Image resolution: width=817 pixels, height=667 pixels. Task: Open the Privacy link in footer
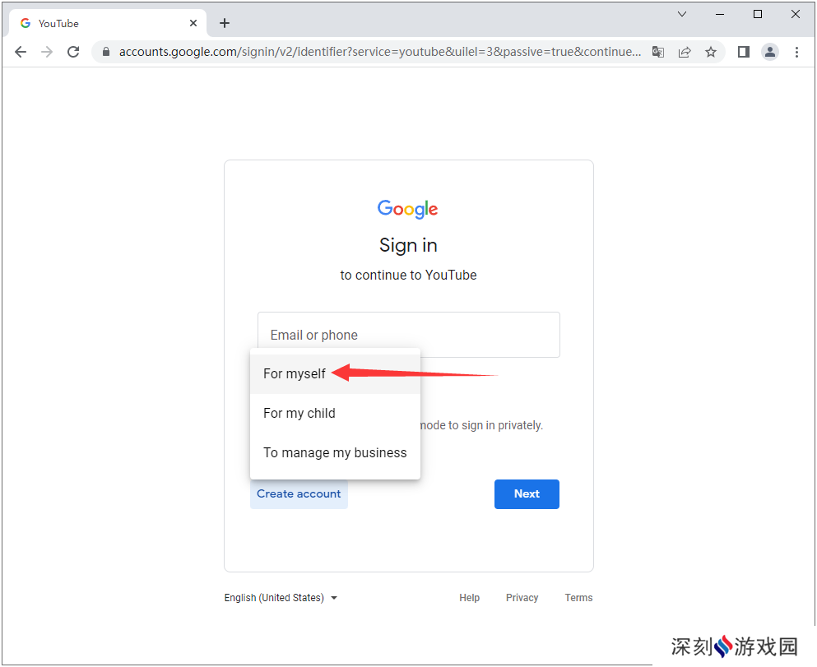click(522, 598)
